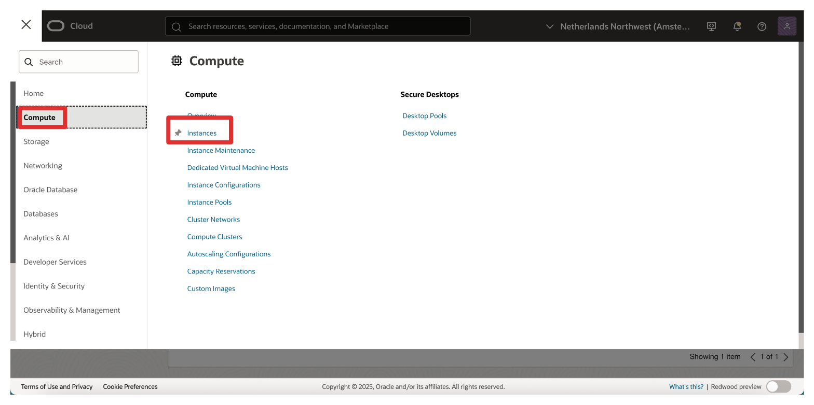Go to previous page of results
Viewport: 814px width, 405px height.
(753, 357)
